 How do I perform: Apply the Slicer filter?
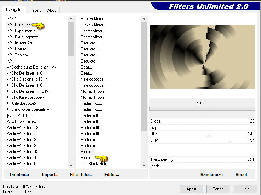191,189
